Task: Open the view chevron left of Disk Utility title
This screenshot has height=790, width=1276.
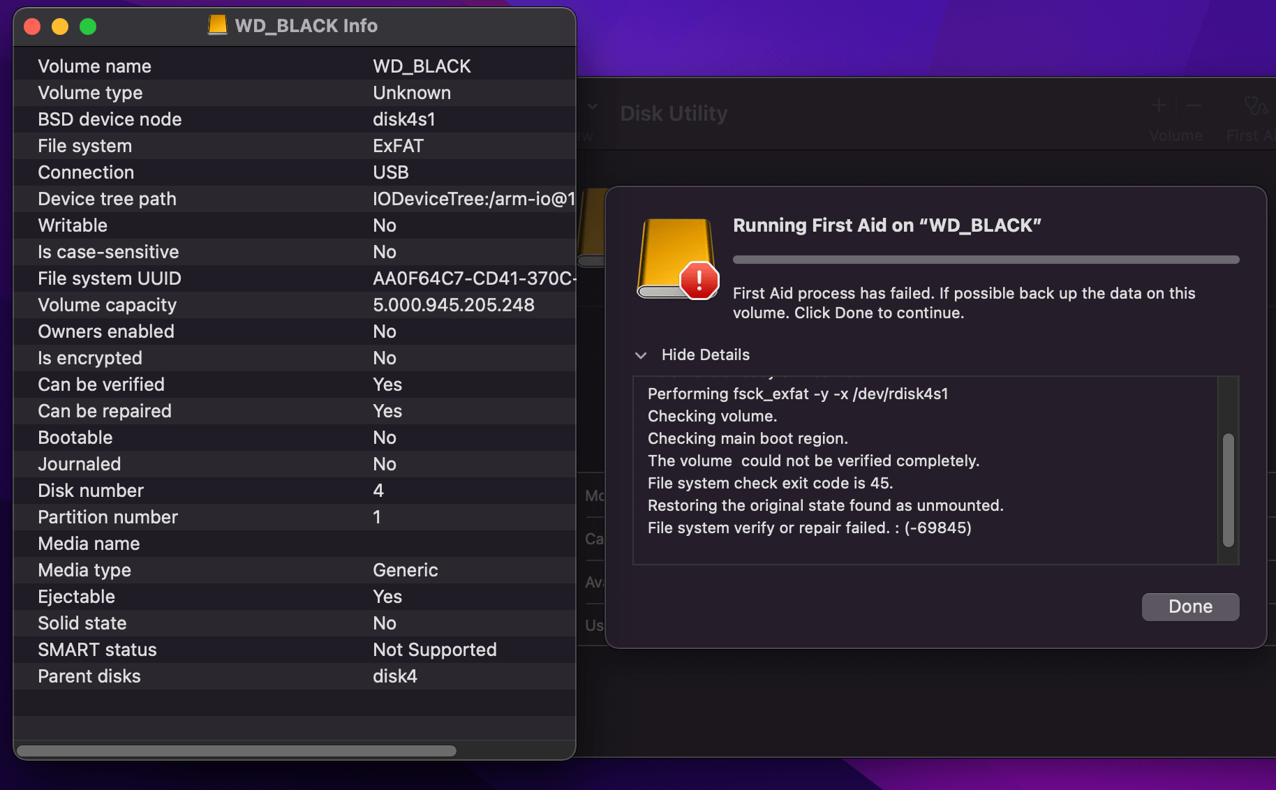Action: [x=593, y=106]
